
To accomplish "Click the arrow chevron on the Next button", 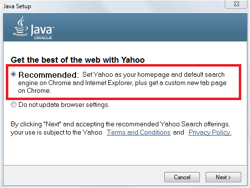I will (x=230, y=177).
